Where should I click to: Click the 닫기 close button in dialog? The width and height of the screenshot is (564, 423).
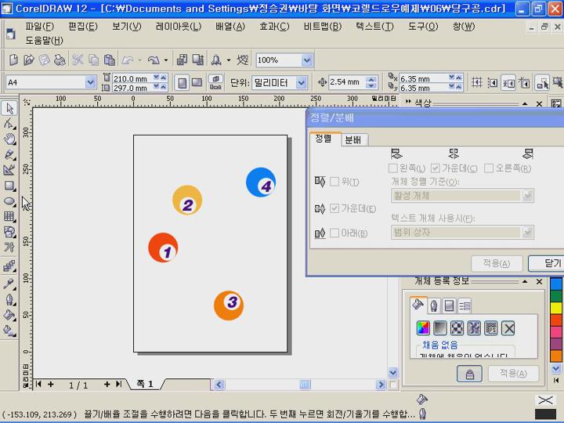(548, 264)
